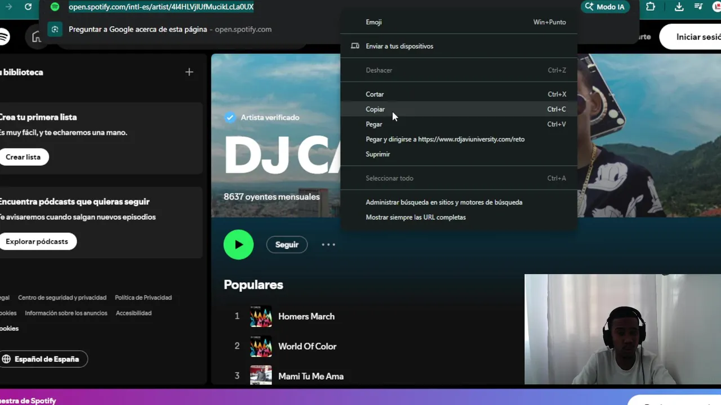
Task: Click the plus icon in the library header
Action: [189, 72]
